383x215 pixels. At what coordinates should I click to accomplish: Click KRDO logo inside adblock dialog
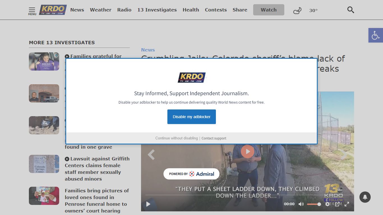pyautogui.click(x=191, y=78)
